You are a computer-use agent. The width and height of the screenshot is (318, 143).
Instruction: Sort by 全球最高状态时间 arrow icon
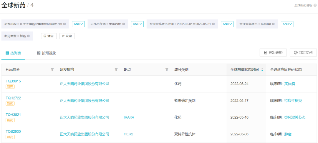click(x=262, y=70)
